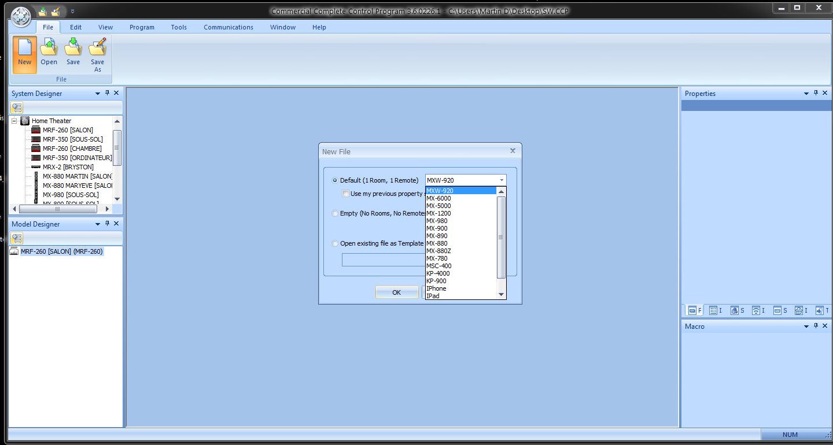Choose MX-880Z from the model list
The image size is (833, 445).
click(x=461, y=251)
